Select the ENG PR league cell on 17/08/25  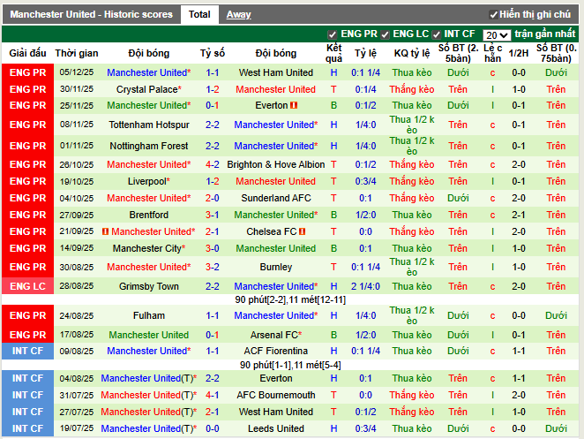point(28,335)
